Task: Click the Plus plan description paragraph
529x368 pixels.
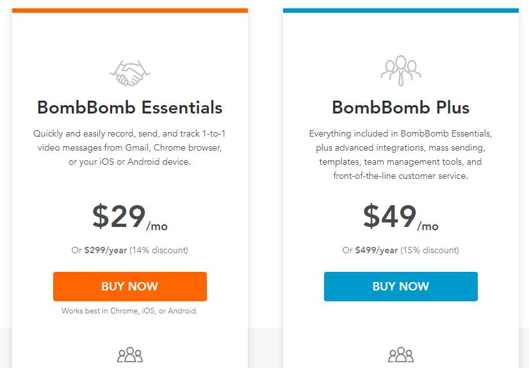Action: coord(401,155)
